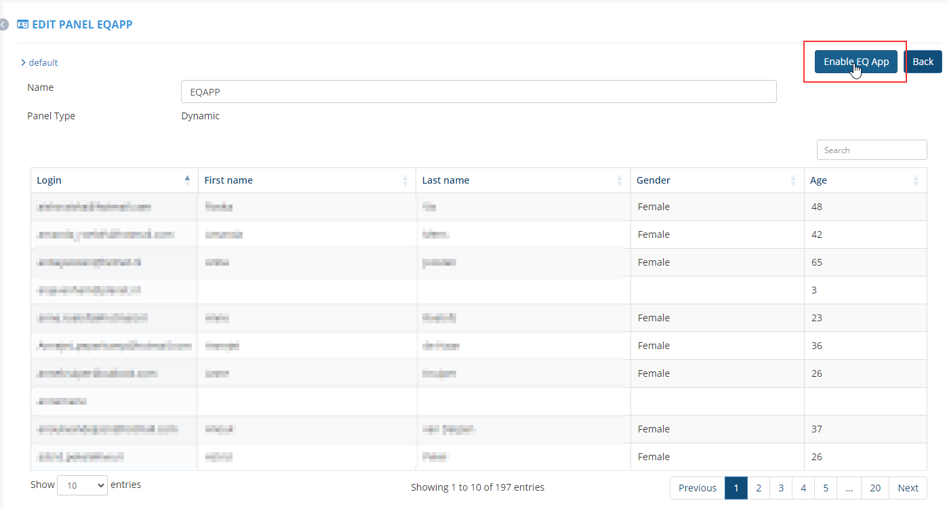Click Next in the pagination
The height and width of the screenshot is (509, 947).
(x=908, y=488)
